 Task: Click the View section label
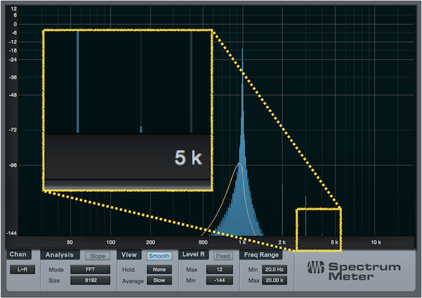[129, 255]
